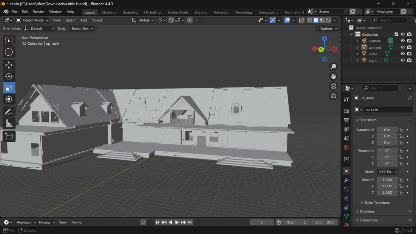Open Global transform orientation dropdown
This screenshot has width=416, height=234.
click(x=143, y=20)
